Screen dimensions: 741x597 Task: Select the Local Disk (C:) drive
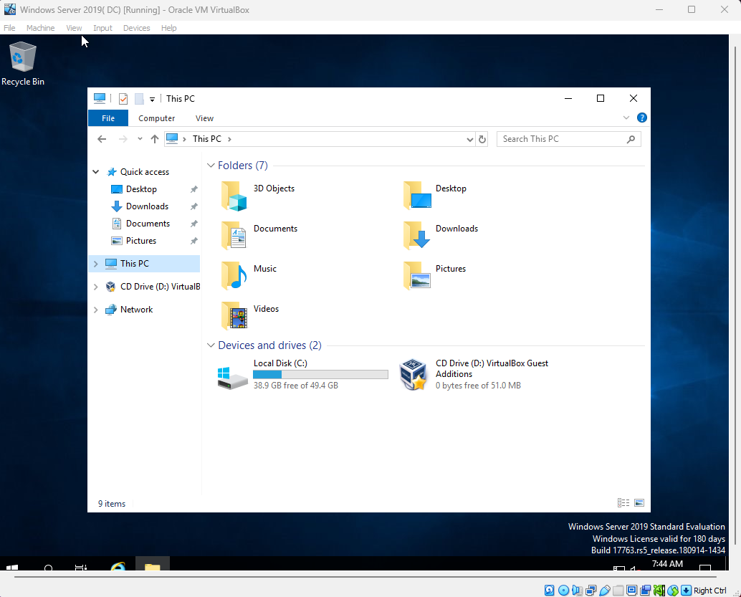coord(302,374)
